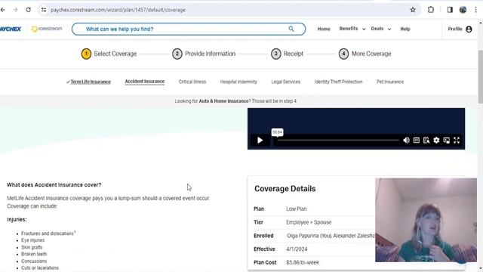Click the 'Broken teeth' list item
483x272 pixels.
click(34, 254)
